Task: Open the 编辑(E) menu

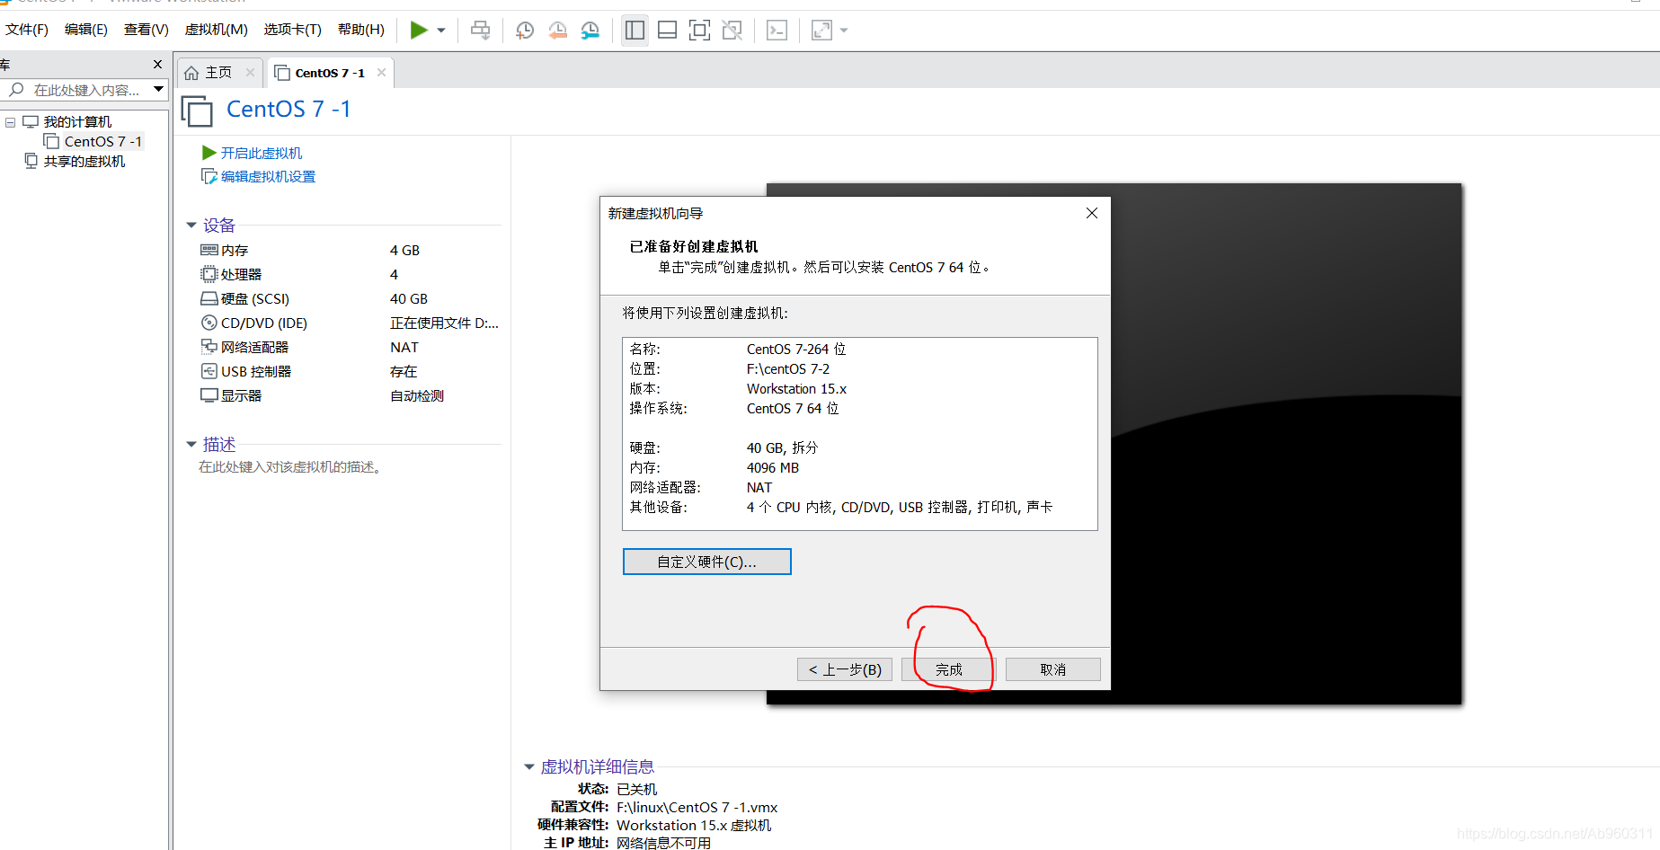Action: click(x=86, y=30)
